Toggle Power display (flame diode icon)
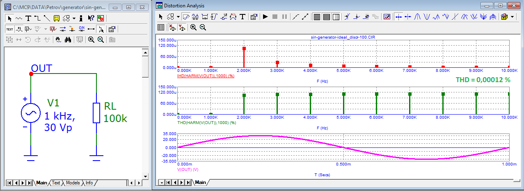 [x=72, y=29]
